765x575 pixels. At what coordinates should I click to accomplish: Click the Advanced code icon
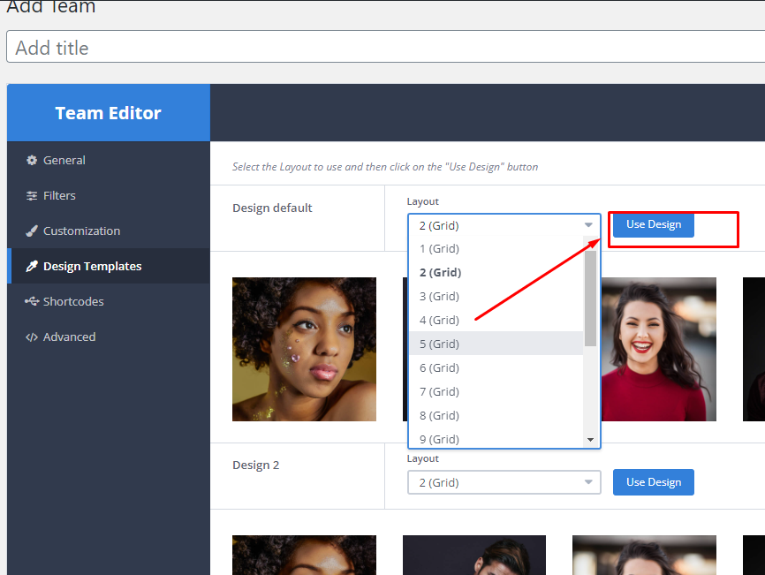(x=32, y=337)
